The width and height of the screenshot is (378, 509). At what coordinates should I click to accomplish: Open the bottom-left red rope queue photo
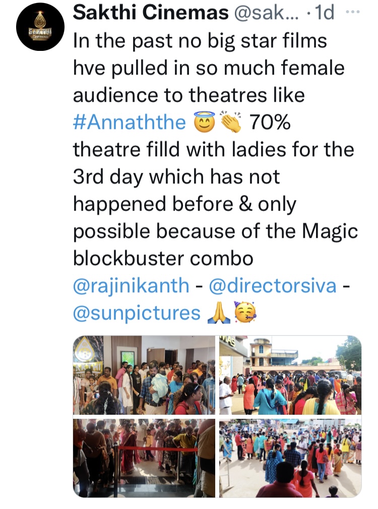click(x=144, y=458)
